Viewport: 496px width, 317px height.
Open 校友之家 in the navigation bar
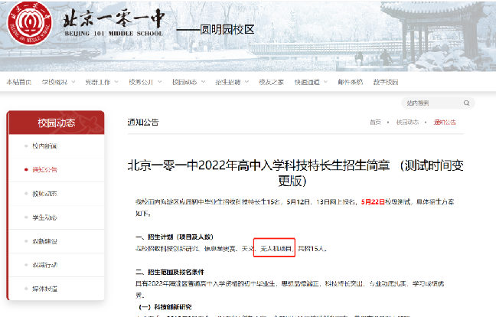271,82
